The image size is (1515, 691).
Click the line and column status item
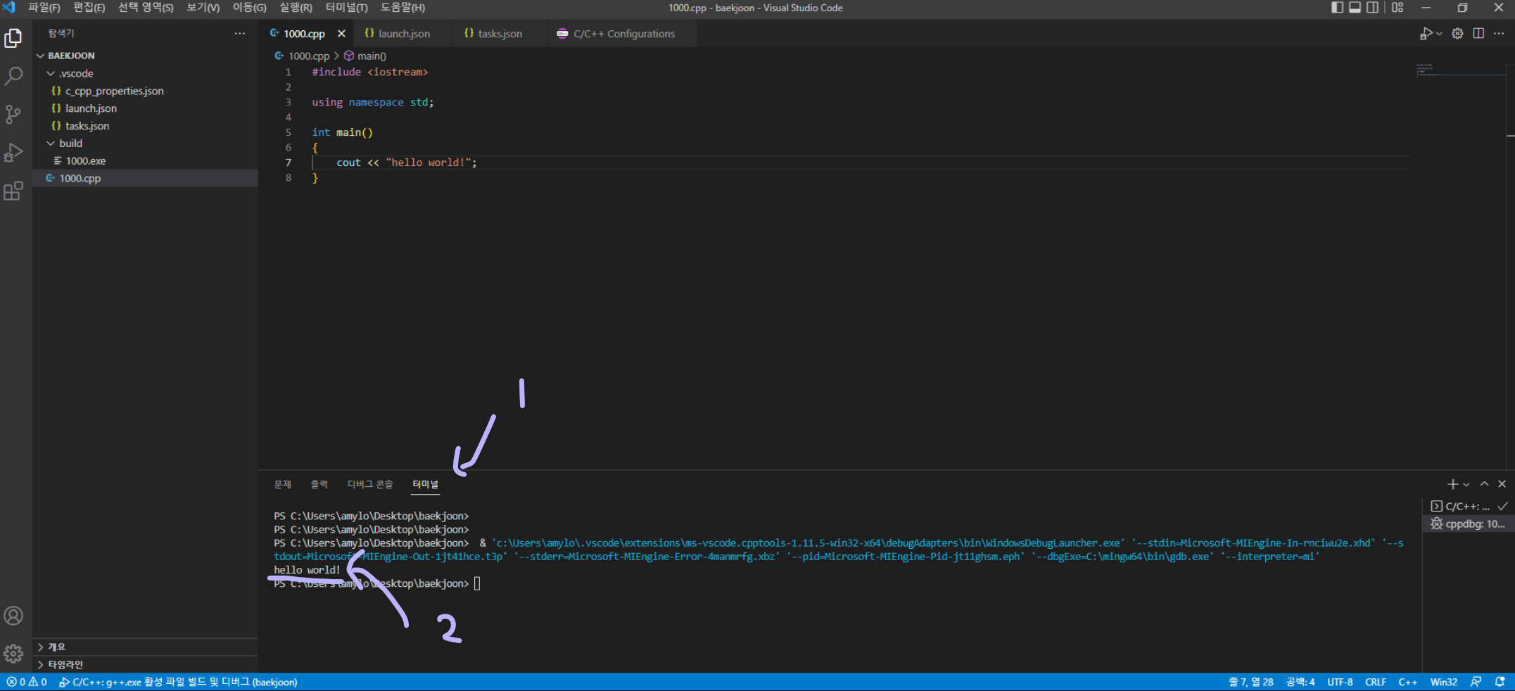point(1251,682)
